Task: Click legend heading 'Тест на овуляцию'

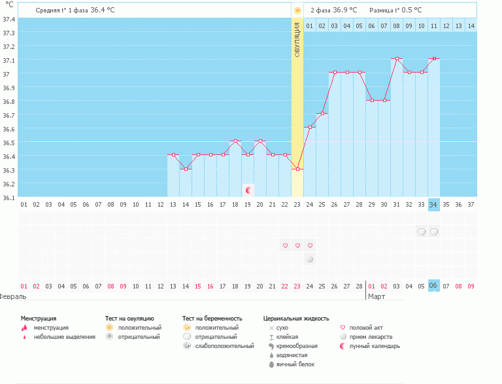Action: [x=129, y=319]
